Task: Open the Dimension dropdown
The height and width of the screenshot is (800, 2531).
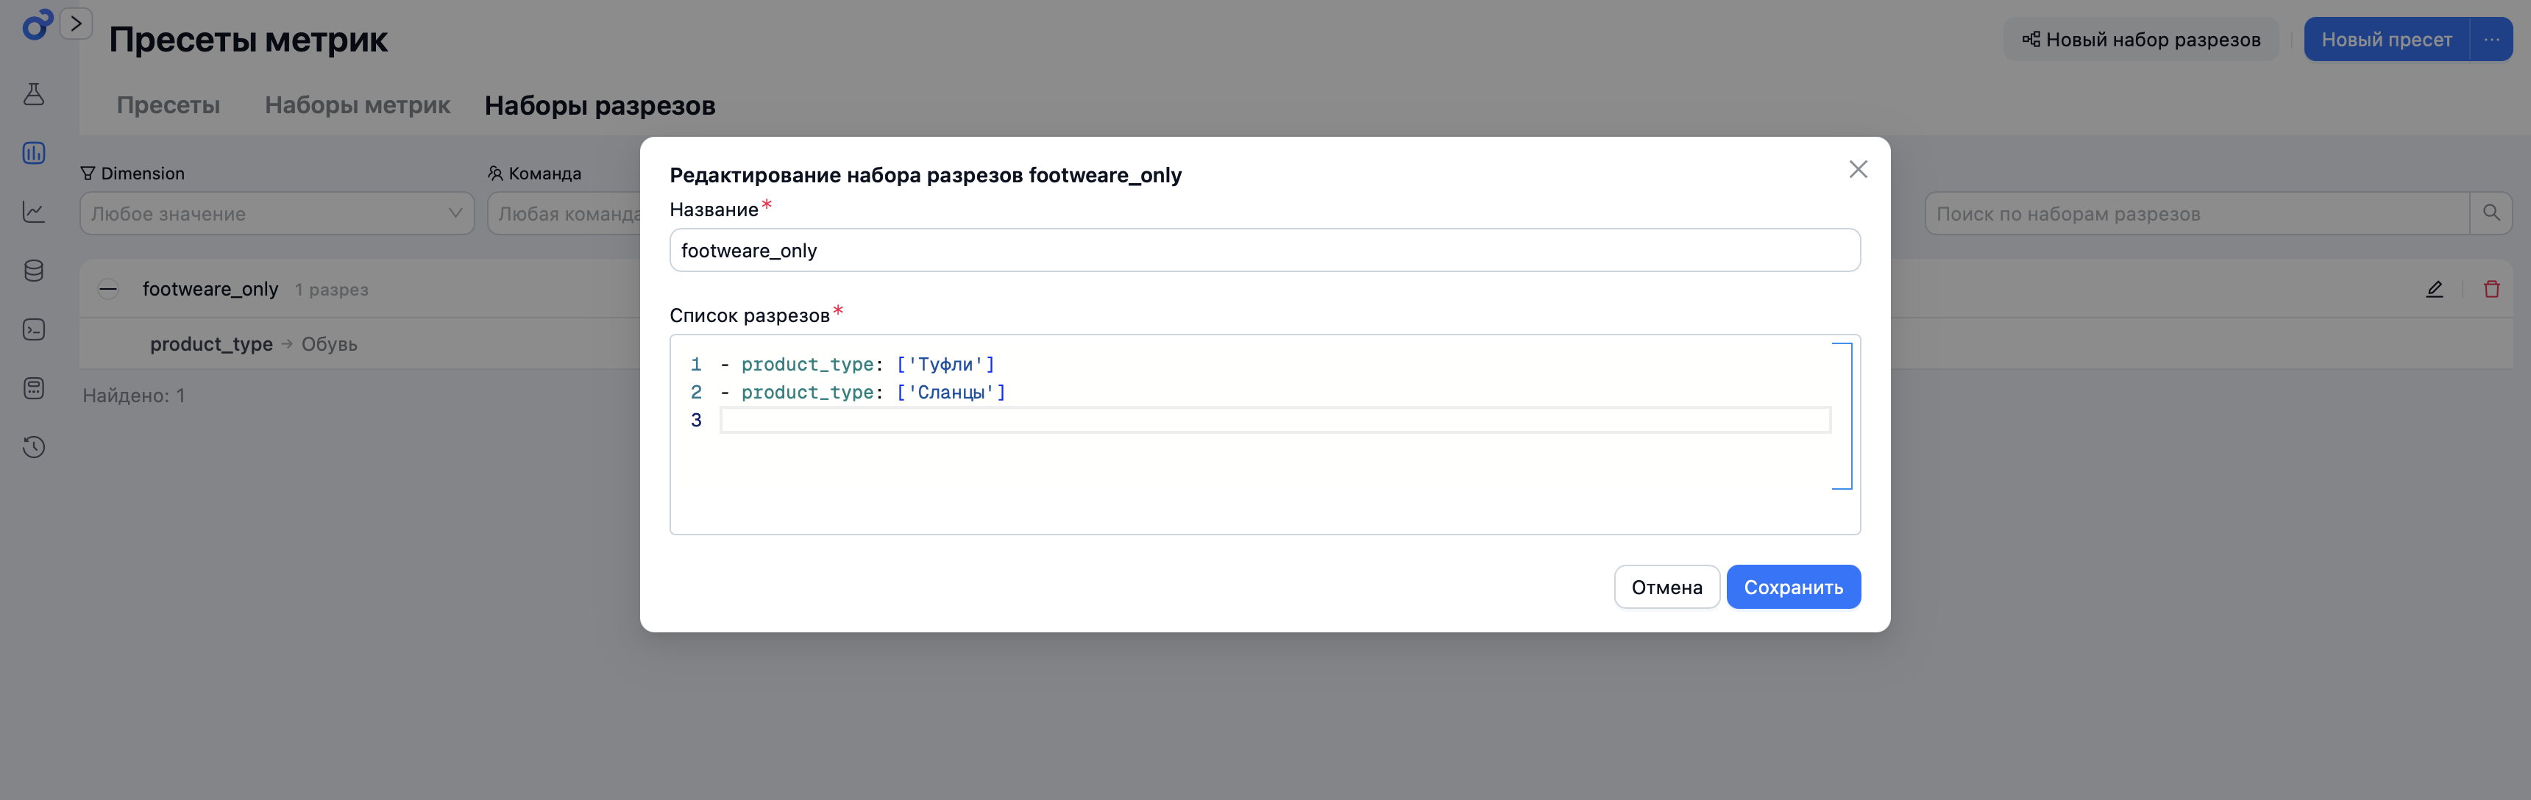Action: [x=277, y=213]
